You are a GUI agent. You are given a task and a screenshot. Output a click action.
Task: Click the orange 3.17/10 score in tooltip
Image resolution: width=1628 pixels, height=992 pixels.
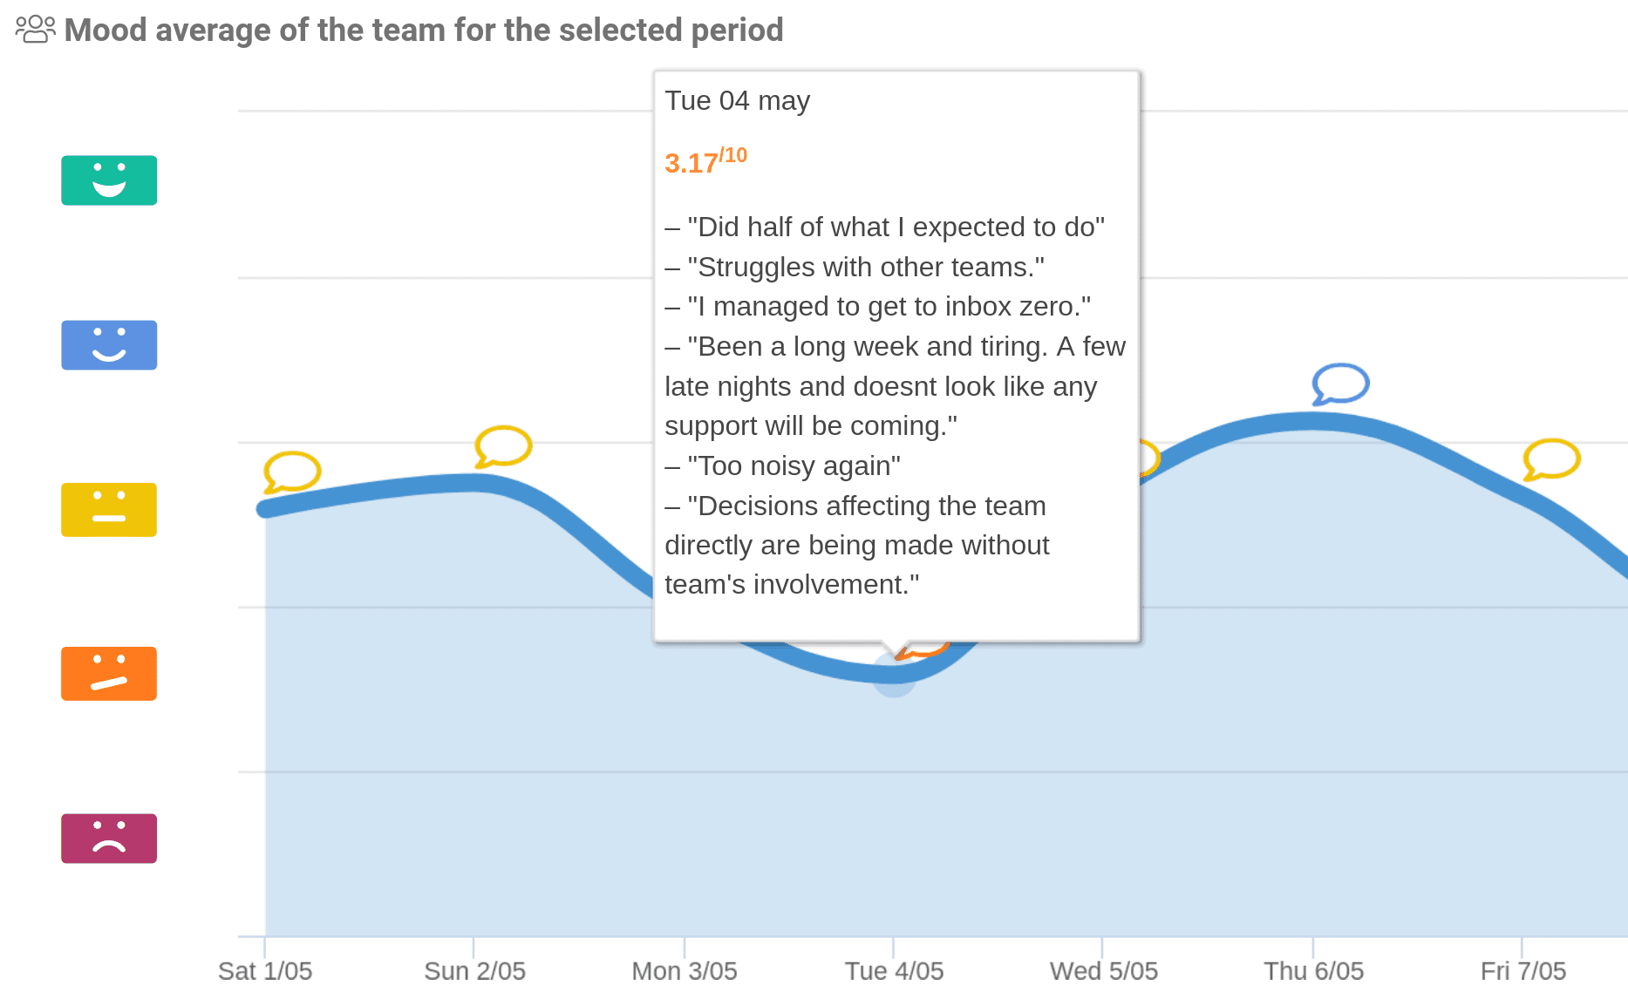[x=705, y=161]
